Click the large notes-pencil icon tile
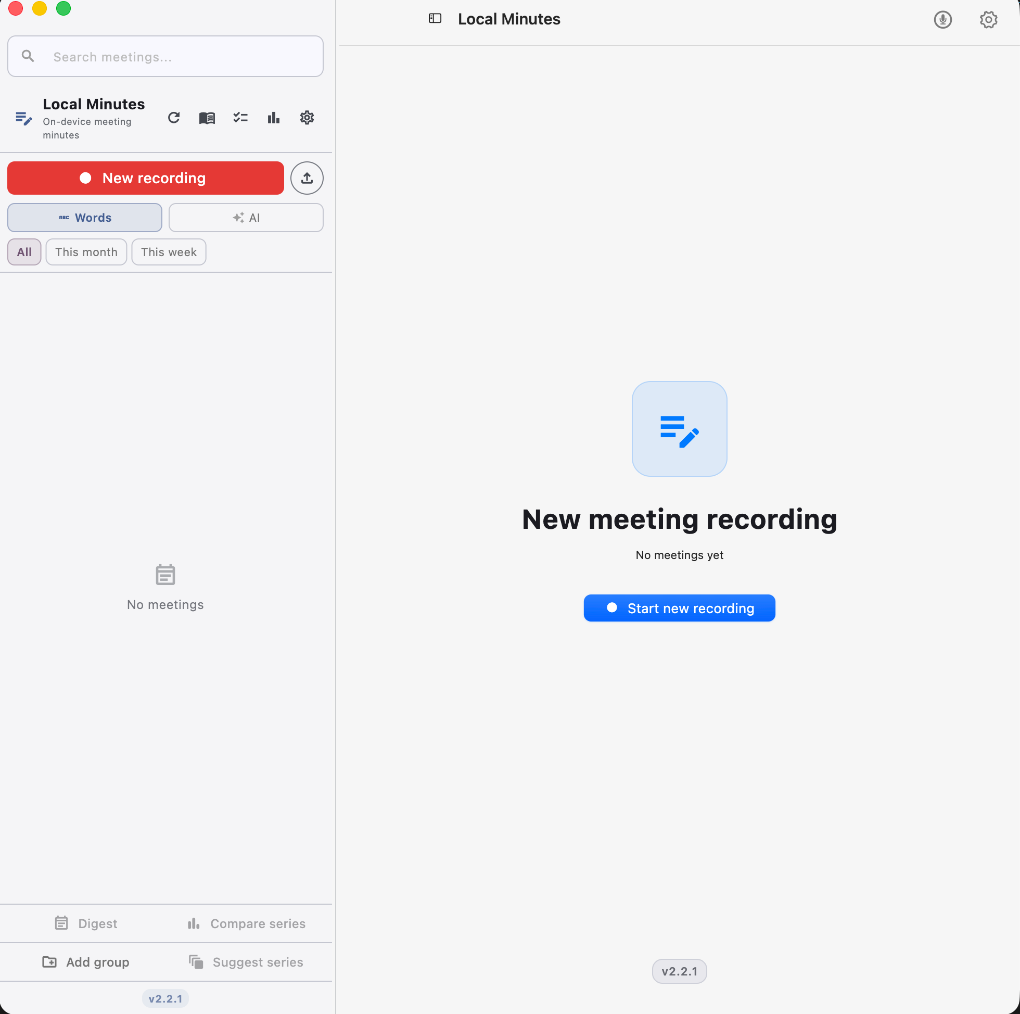Screen dimensions: 1020x1014 (680, 429)
